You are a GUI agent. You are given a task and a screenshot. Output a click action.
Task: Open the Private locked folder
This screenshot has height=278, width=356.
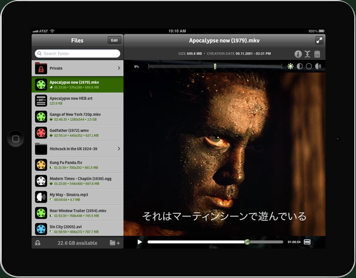[78, 68]
